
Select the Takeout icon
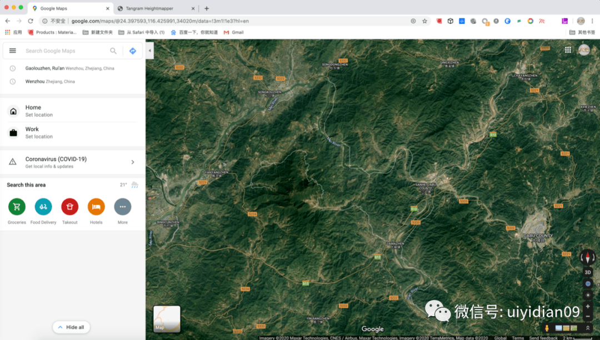[x=69, y=206]
